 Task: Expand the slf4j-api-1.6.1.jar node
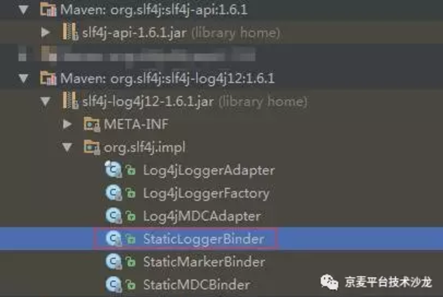click(x=45, y=33)
